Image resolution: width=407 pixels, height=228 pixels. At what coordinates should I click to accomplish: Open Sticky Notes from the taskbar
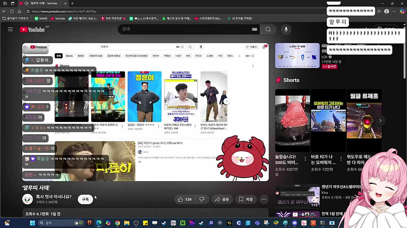[x=145, y=223]
